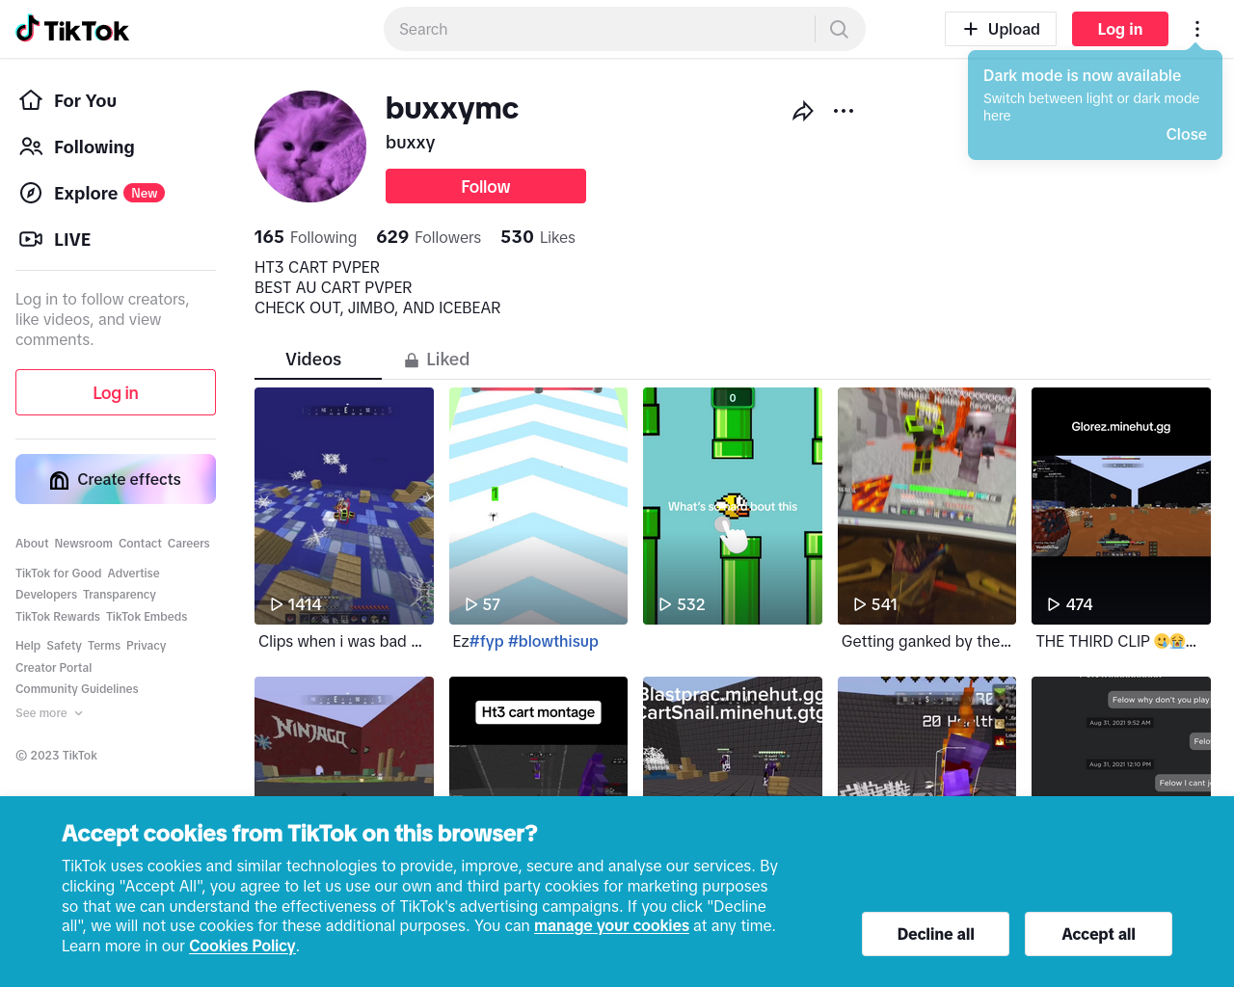Click the search magnifier icon
This screenshot has width=1234, height=987.
(839, 30)
